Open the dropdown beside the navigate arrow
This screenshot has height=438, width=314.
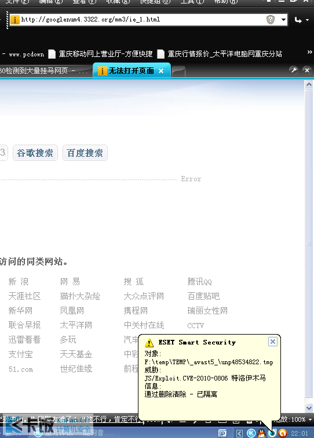(307, 20)
